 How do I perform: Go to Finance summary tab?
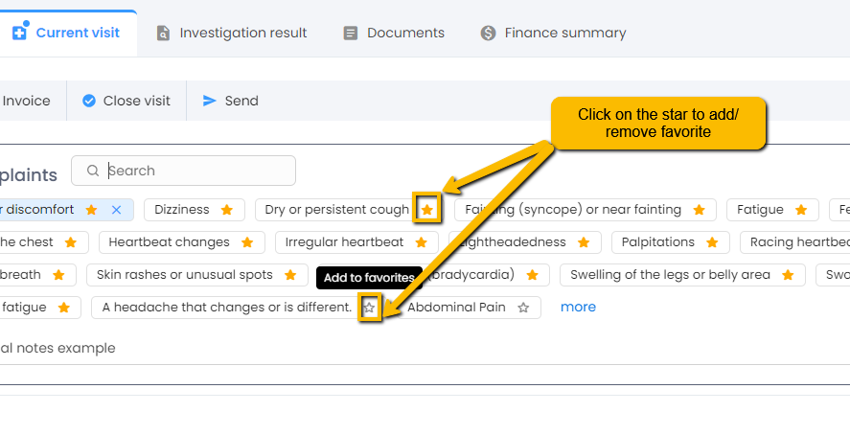pyautogui.click(x=553, y=33)
